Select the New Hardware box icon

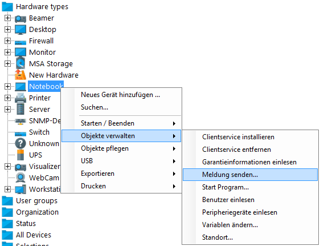pos(20,75)
